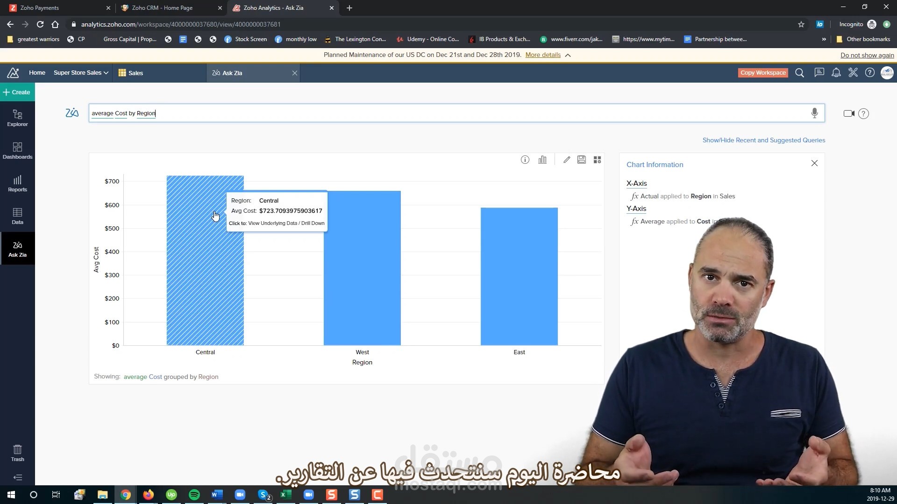
Task: Click the chart information icon
Action: click(x=525, y=160)
